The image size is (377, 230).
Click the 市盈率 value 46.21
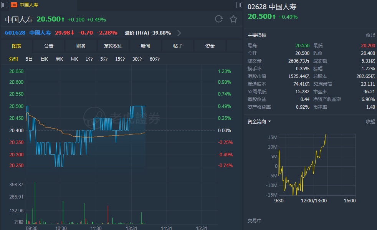click(x=369, y=92)
